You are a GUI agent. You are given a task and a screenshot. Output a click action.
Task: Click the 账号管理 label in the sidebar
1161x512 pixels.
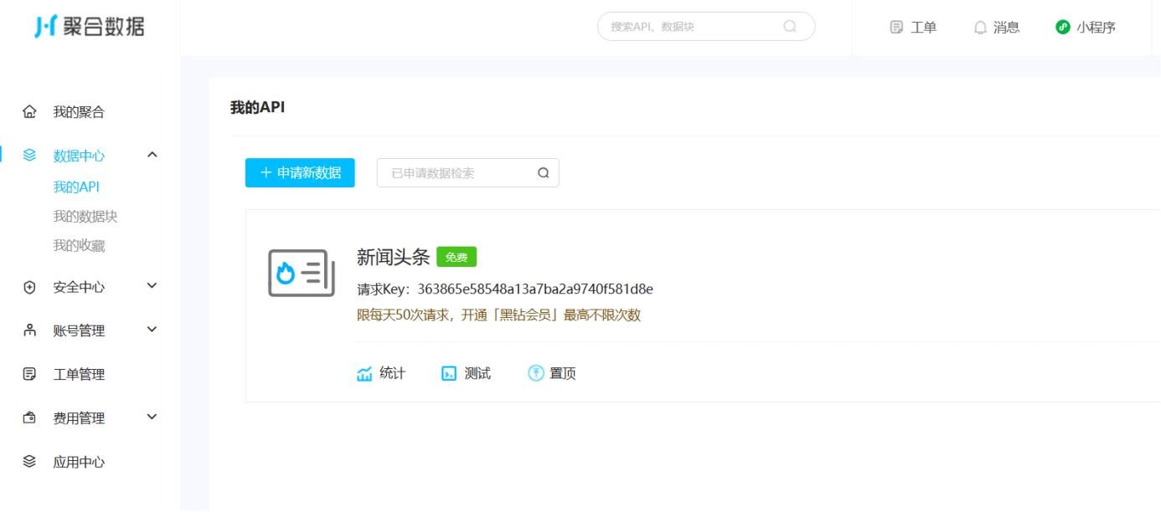pos(79,330)
